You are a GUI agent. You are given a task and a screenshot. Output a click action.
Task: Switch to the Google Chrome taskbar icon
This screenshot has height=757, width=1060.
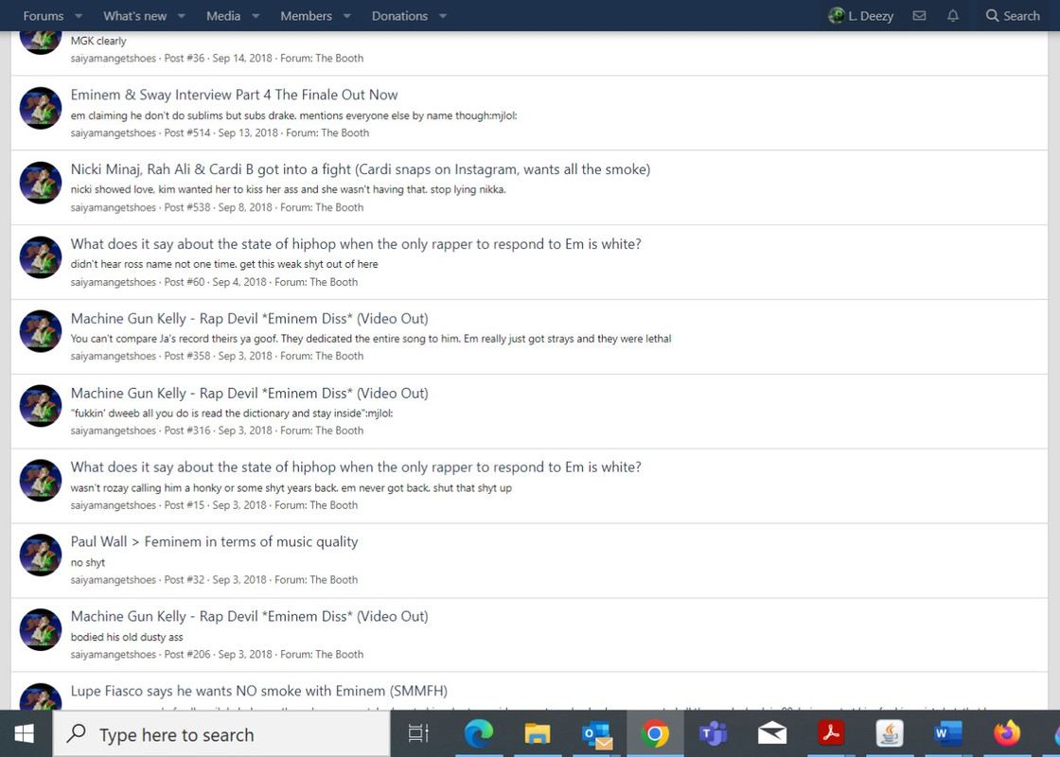click(x=655, y=734)
